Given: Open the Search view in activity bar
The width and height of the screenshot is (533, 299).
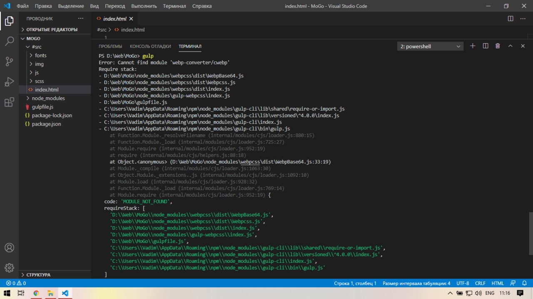Looking at the screenshot, I should (x=9, y=41).
